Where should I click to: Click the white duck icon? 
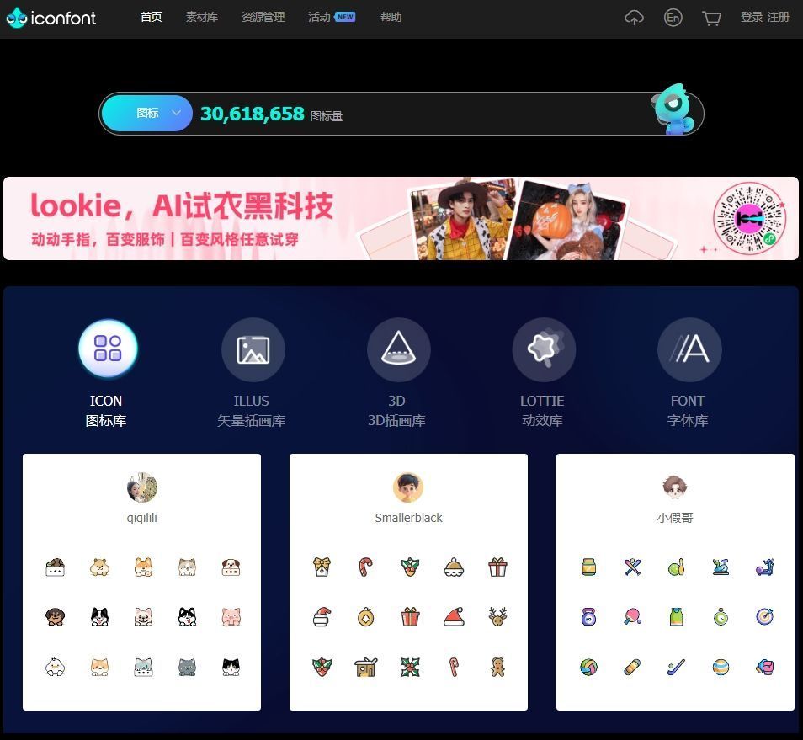[56, 667]
